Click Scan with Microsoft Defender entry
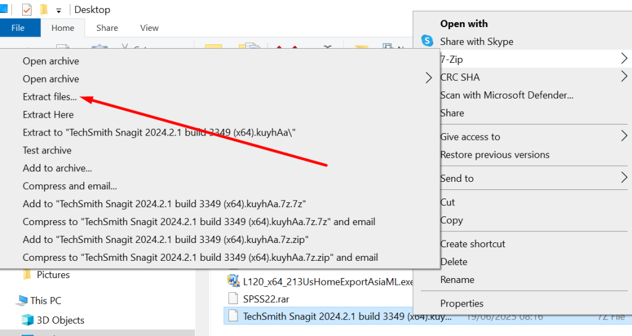Image resolution: width=632 pixels, height=336 pixels. (507, 95)
